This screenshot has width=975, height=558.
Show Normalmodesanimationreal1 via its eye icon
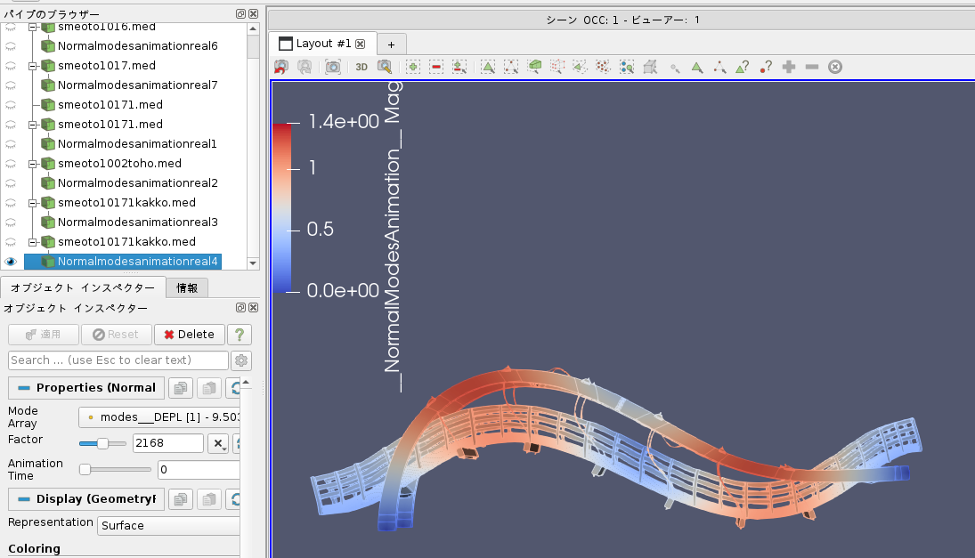click(11, 144)
